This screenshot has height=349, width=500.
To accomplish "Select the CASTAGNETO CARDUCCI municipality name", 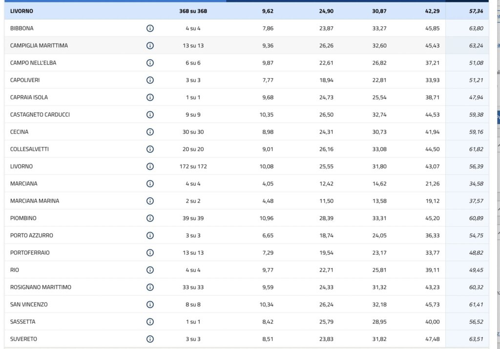I will [x=40, y=115].
